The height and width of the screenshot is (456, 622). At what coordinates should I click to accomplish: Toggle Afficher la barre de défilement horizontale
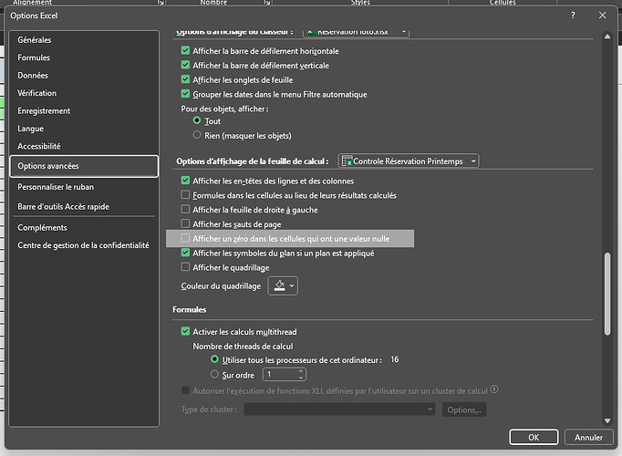click(x=185, y=50)
